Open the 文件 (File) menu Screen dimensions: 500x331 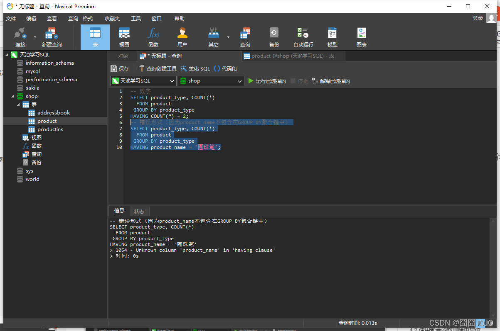point(11,18)
